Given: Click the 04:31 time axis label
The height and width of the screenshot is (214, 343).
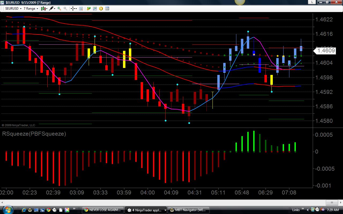Looking at the screenshot, I should 195,192.
